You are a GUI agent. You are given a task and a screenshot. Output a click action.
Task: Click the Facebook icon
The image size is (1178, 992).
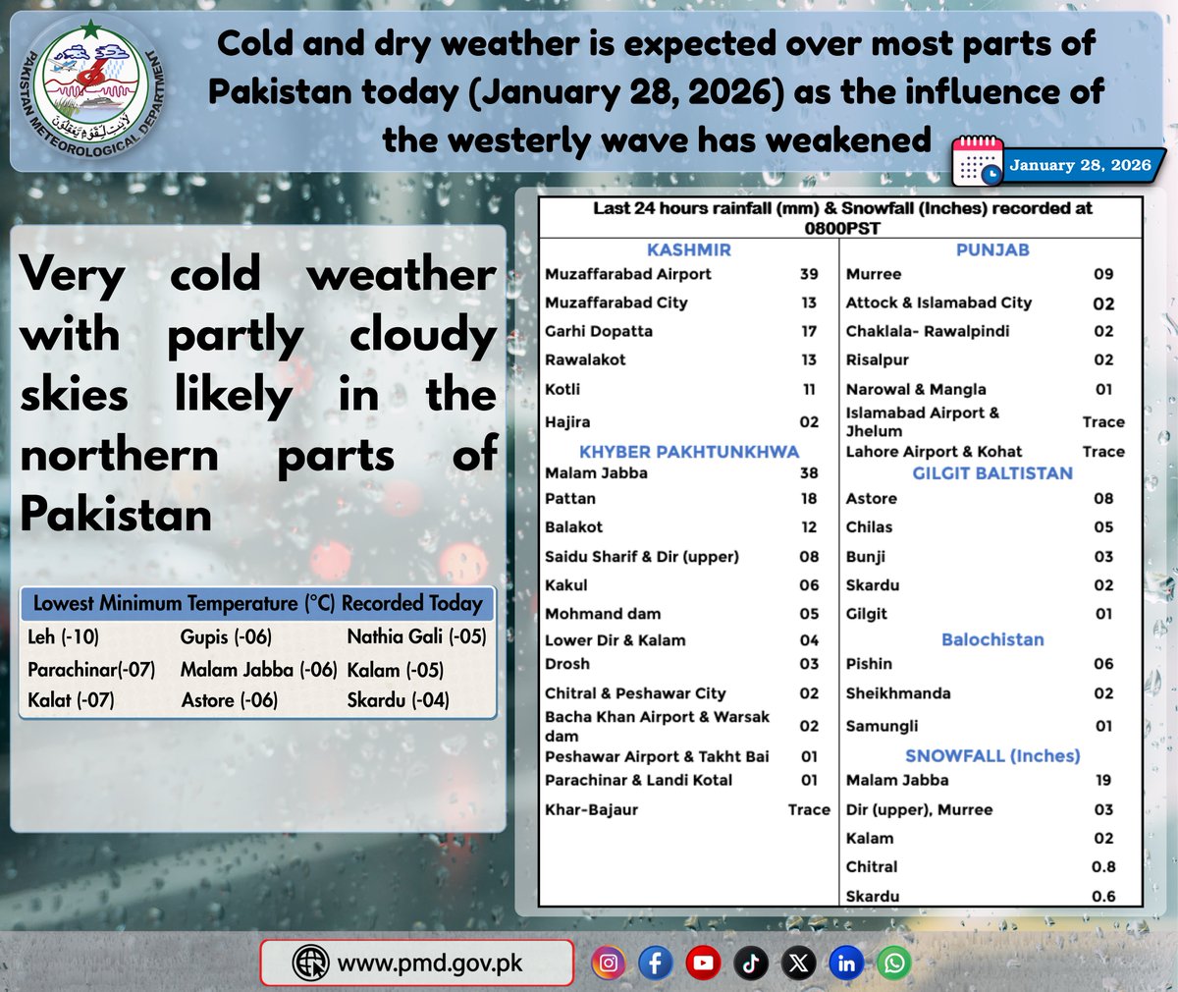656,964
